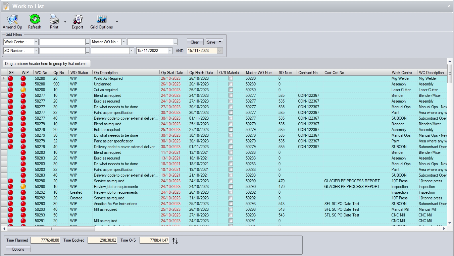Toggle O/S Material checkbox for the Unplanned operation
This screenshot has width=454, height=256.
231,84
